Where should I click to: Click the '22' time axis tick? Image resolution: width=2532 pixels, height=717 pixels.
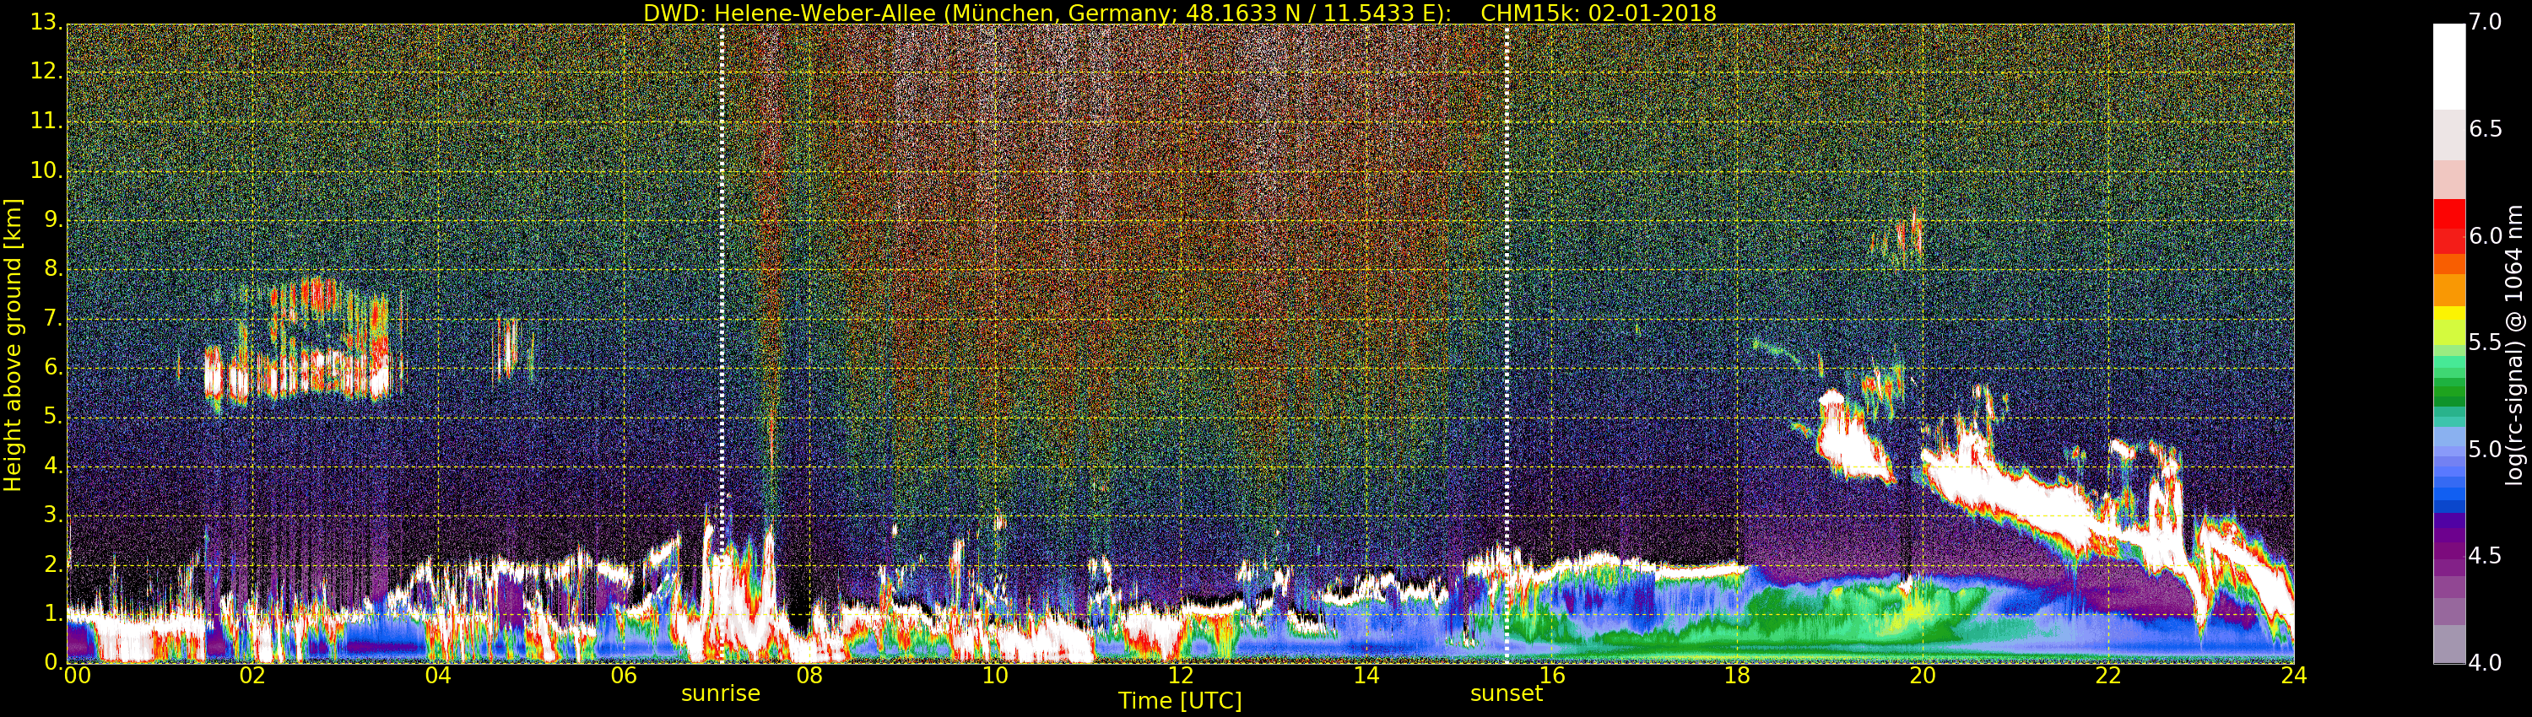(x=2109, y=675)
